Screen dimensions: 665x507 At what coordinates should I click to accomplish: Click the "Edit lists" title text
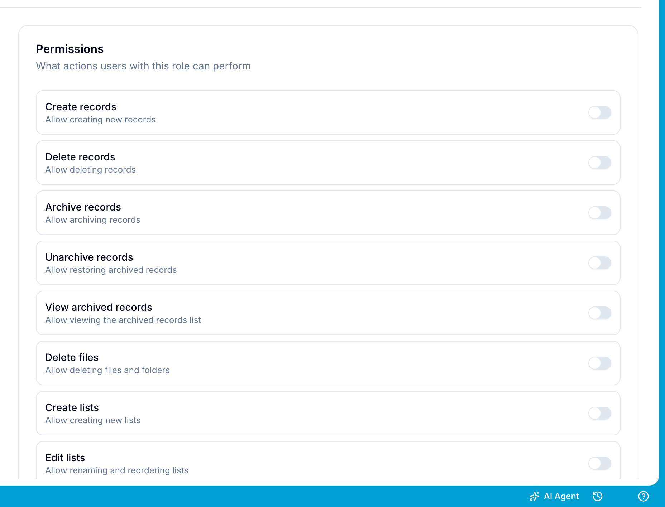point(65,458)
